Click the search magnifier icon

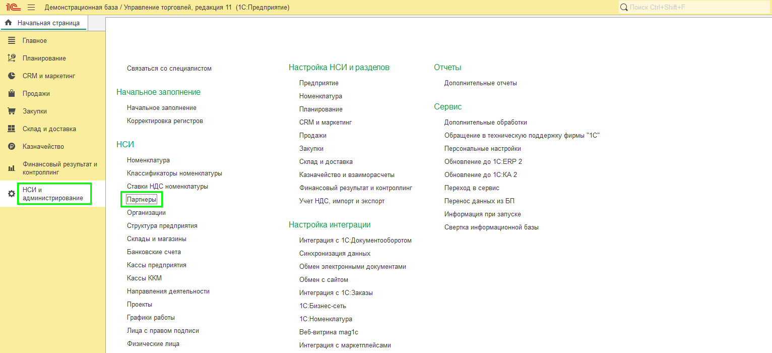pos(624,8)
